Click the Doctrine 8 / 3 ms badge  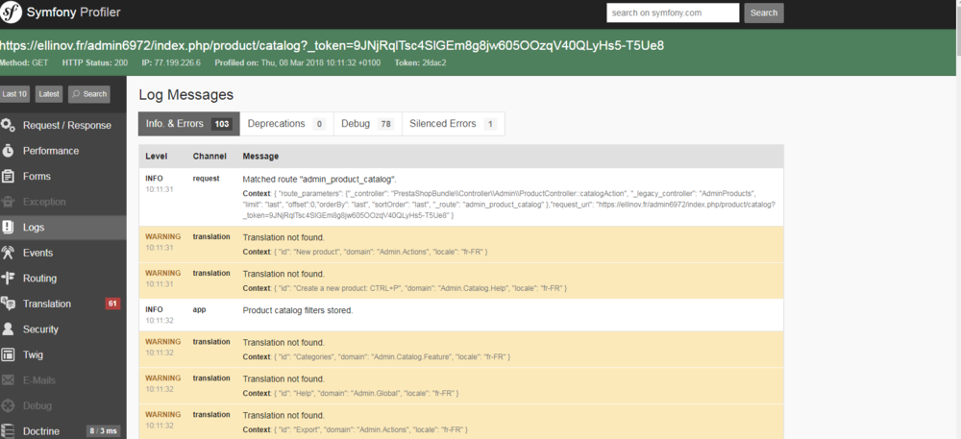(104, 431)
